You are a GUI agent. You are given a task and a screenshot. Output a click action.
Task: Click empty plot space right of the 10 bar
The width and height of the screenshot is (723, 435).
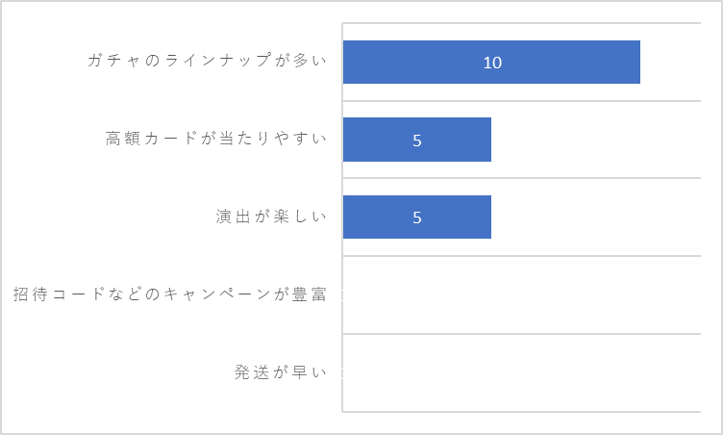(x=671, y=62)
